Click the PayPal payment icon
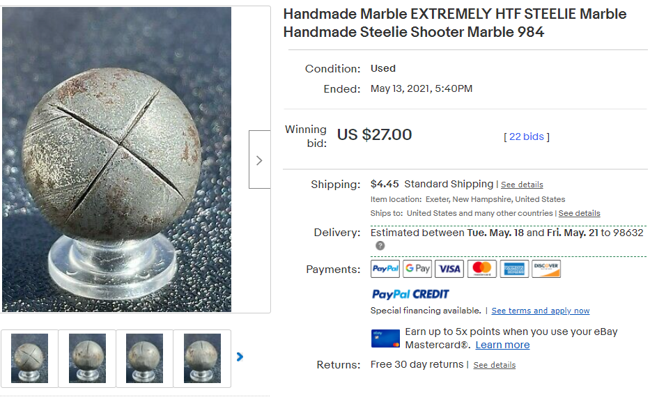 (x=385, y=269)
